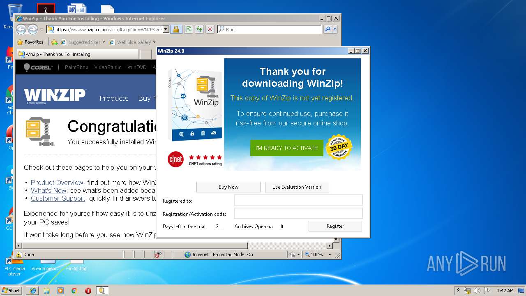Open the address bar URL dropdown
Screen dimensions: 526x296
tap(166, 29)
